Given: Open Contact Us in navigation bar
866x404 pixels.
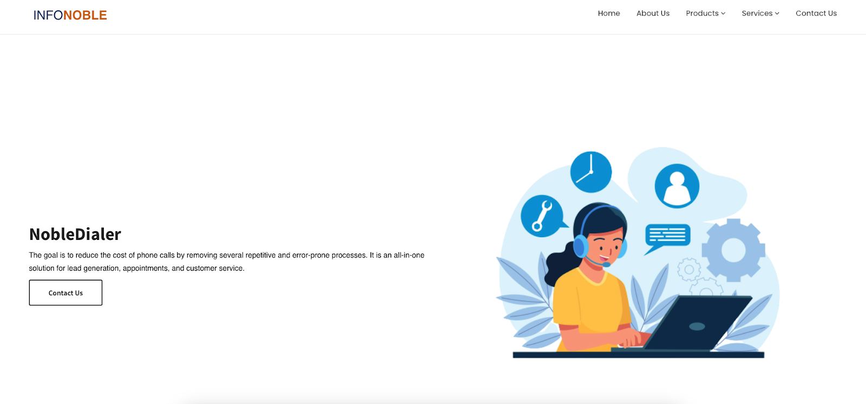Looking at the screenshot, I should pos(816,14).
